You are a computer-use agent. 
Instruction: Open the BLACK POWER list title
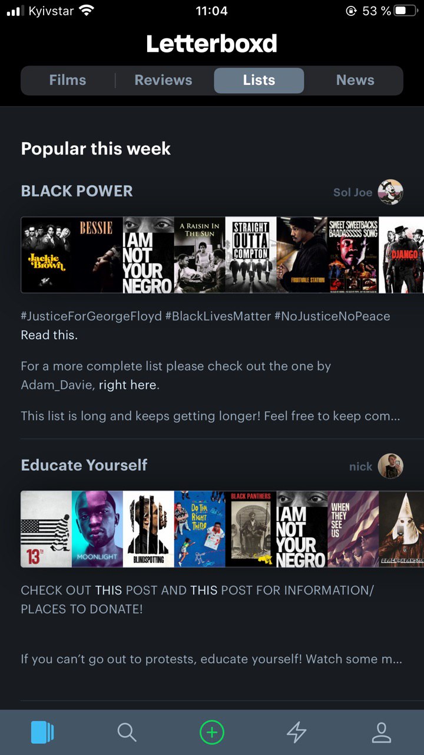click(77, 191)
